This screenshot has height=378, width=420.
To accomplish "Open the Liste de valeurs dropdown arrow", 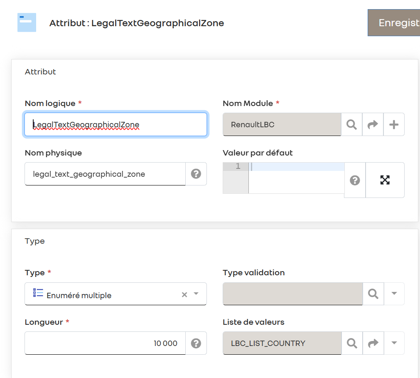I will coord(394,343).
